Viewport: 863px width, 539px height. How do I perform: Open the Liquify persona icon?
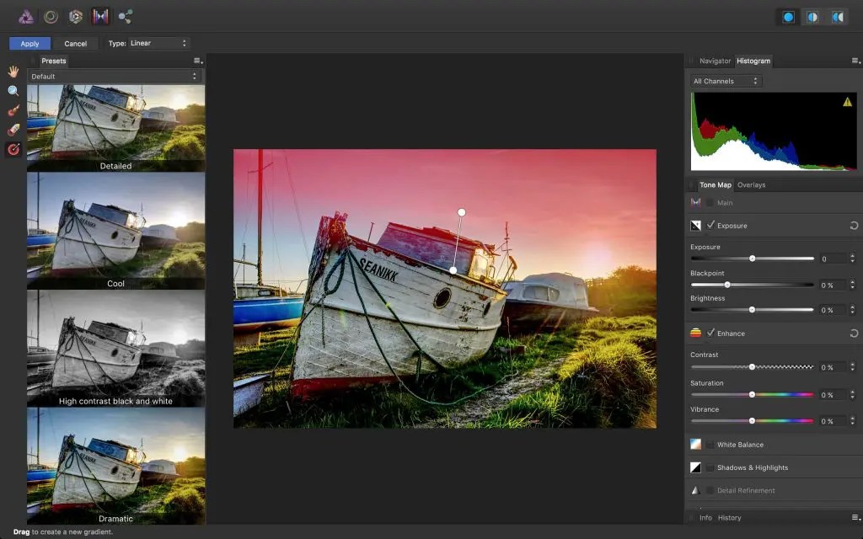pyautogui.click(x=51, y=17)
